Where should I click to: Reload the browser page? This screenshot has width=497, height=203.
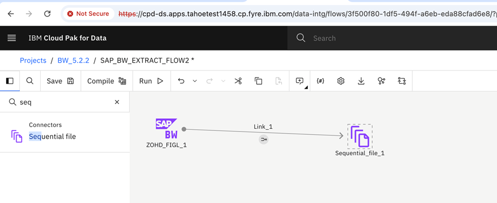47,14
